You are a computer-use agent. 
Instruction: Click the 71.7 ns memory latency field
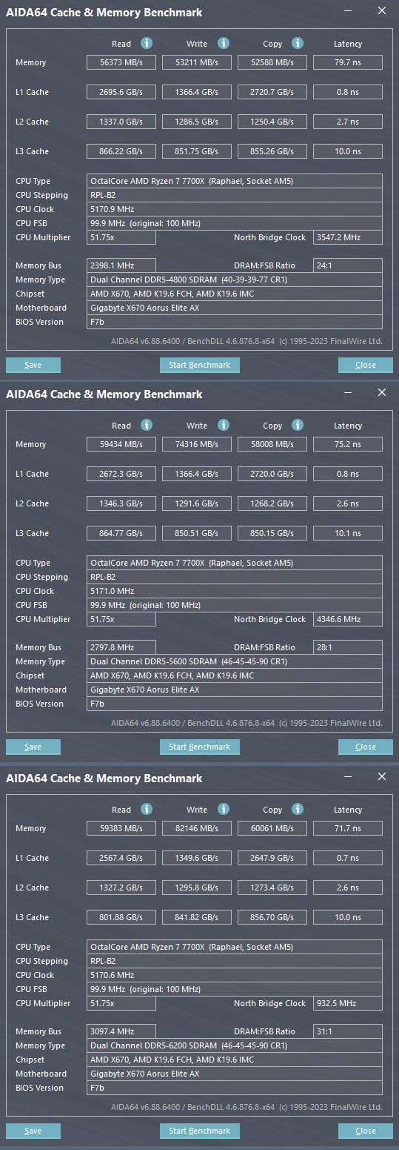[x=348, y=828]
